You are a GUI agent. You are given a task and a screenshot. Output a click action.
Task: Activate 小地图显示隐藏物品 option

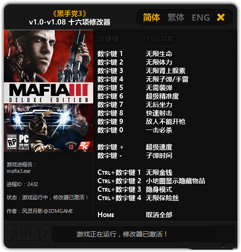[175, 181]
